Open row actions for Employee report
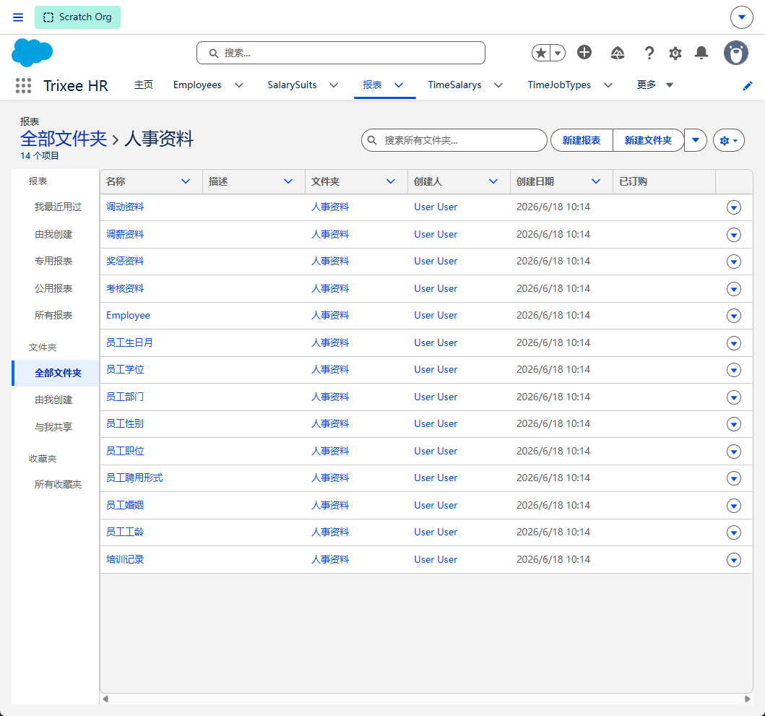765x716 pixels. point(733,316)
